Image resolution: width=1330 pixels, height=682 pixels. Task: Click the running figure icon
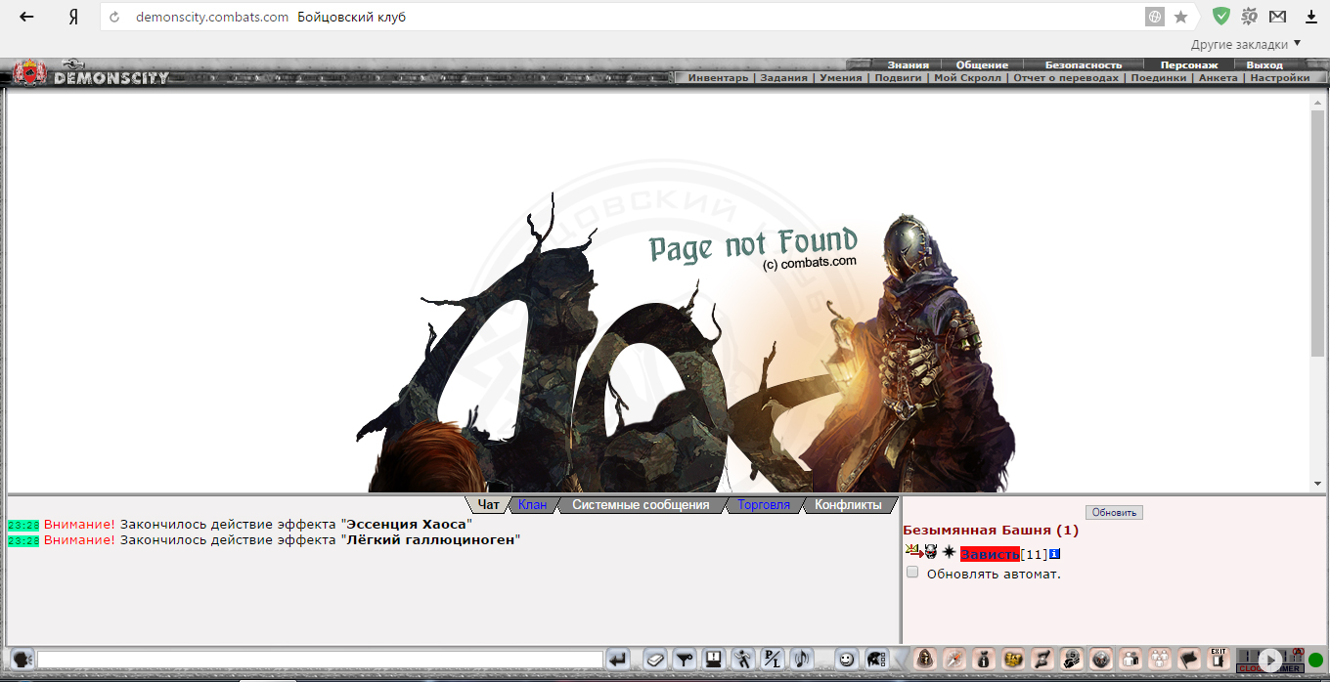click(744, 660)
